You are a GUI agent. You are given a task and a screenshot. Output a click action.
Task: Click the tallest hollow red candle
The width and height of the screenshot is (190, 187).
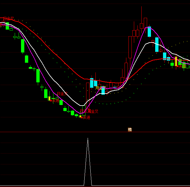[x=130, y=47]
